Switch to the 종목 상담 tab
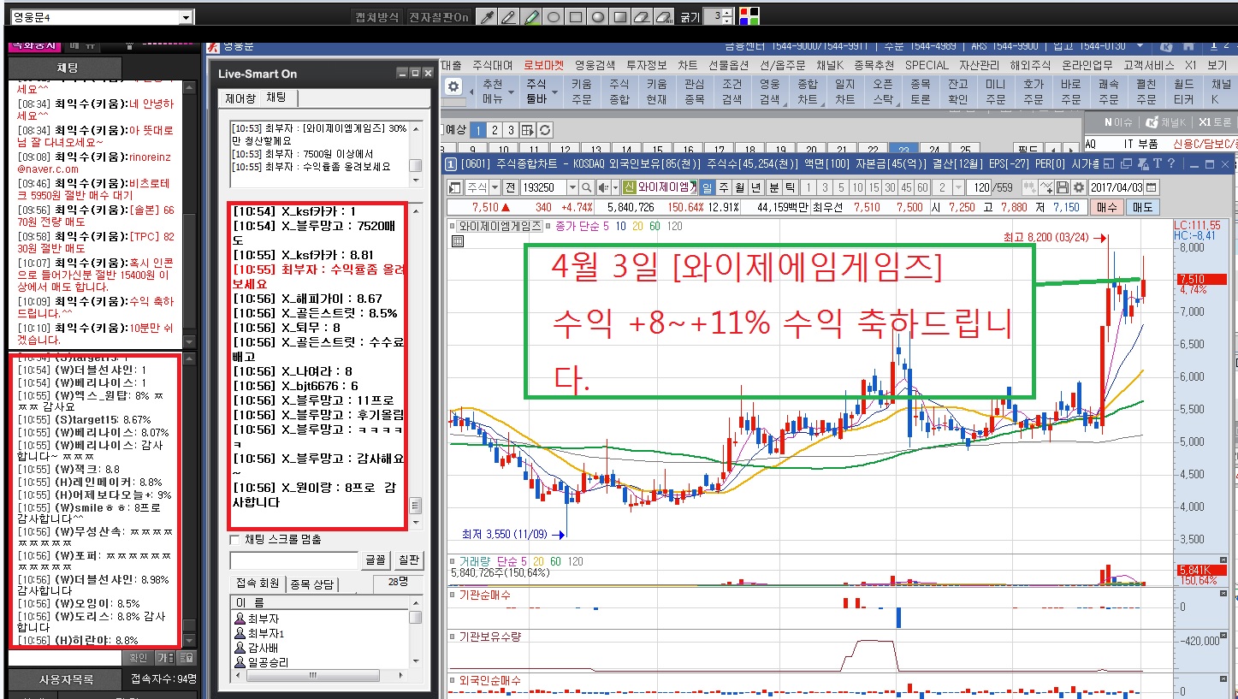This screenshot has width=1238, height=699. pos(312,584)
